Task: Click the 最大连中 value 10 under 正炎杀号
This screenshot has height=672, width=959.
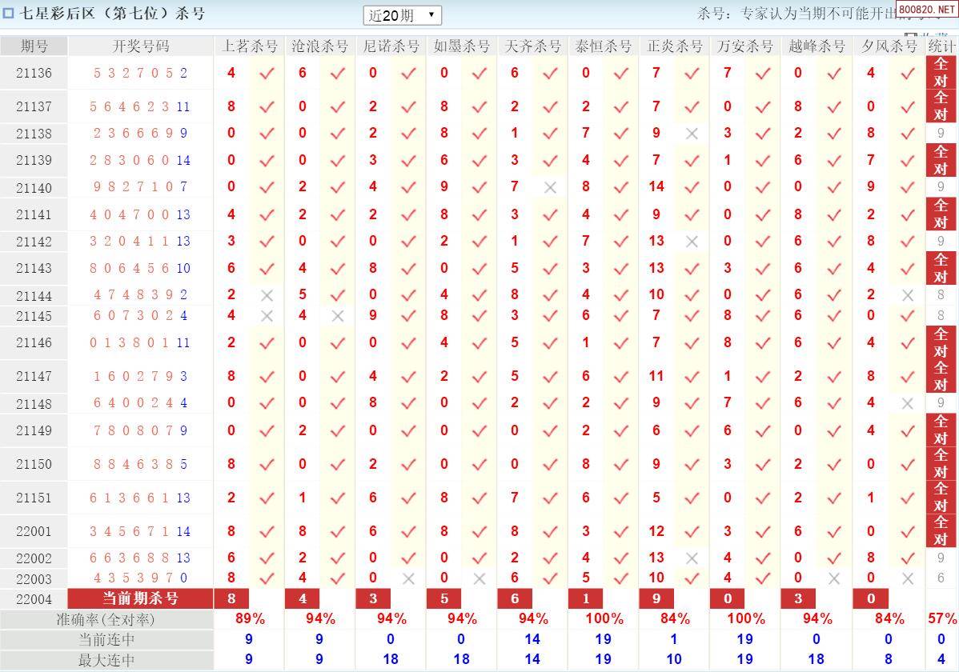Action: [x=673, y=659]
